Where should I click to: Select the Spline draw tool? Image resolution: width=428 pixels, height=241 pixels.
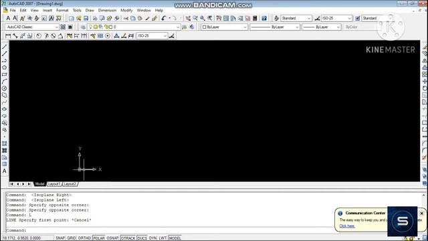tap(5, 102)
